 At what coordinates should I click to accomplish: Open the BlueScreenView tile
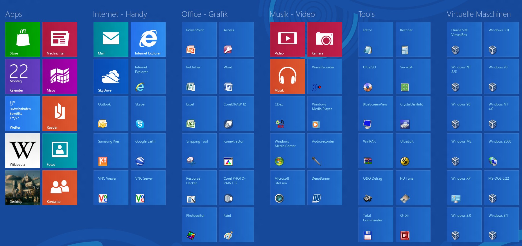(376, 114)
